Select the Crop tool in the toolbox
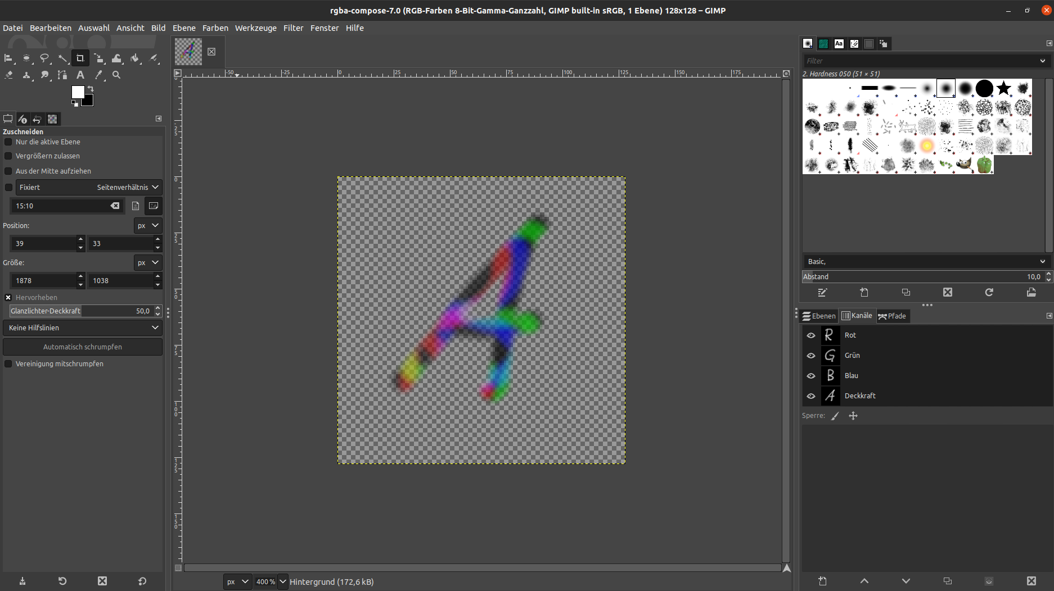The height and width of the screenshot is (591, 1054). (x=80, y=58)
